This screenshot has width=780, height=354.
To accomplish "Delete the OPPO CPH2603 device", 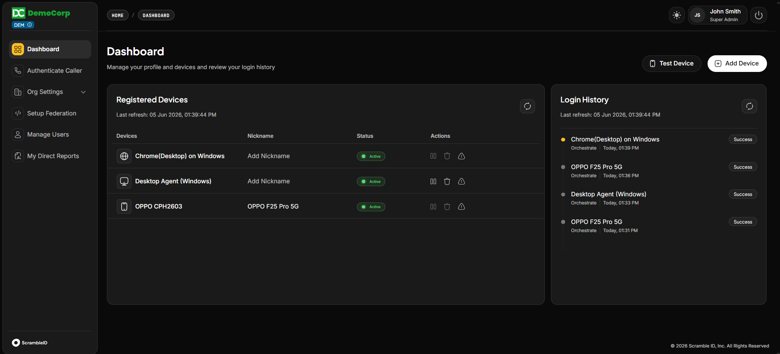I will point(447,206).
